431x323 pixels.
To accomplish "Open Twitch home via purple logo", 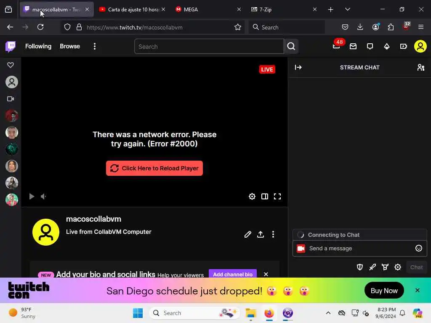I will (x=11, y=46).
